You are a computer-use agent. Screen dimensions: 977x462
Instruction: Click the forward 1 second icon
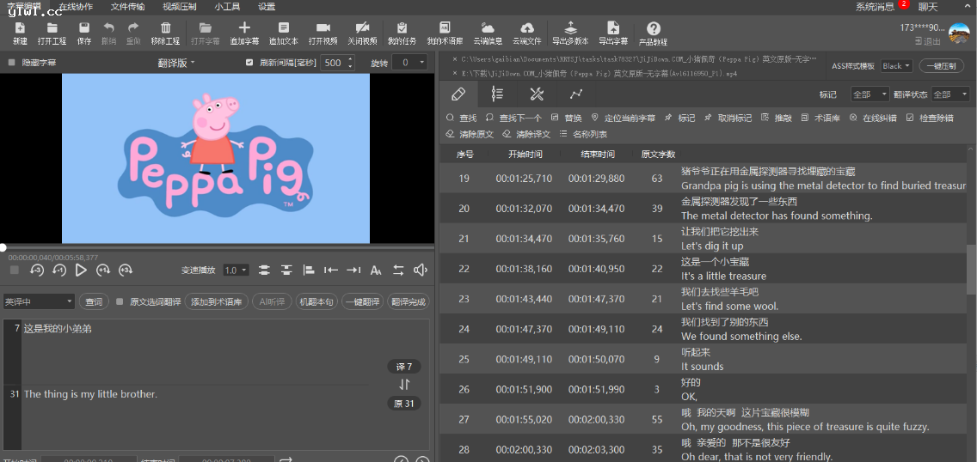click(x=103, y=270)
